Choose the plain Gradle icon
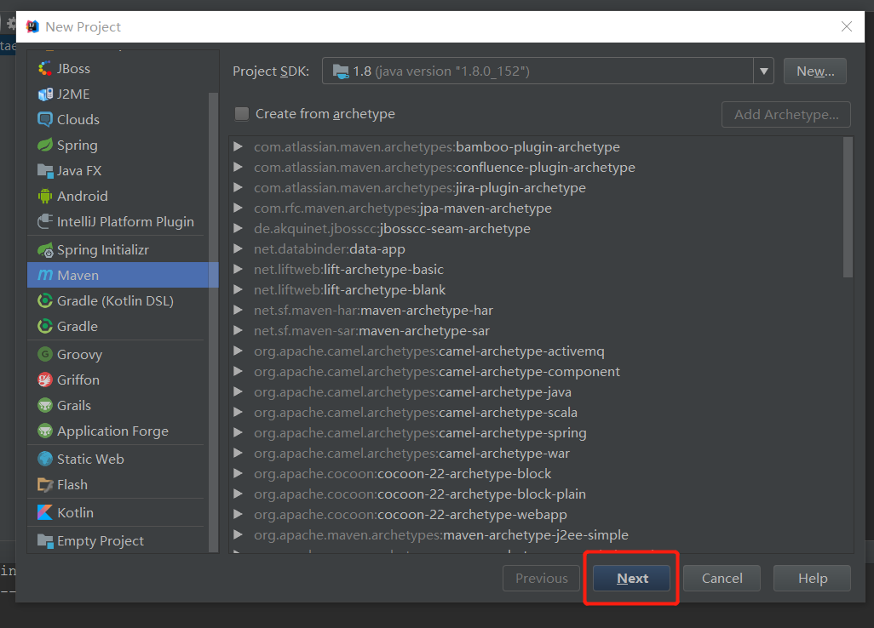The width and height of the screenshot is (874, 628). click(44, 326)
